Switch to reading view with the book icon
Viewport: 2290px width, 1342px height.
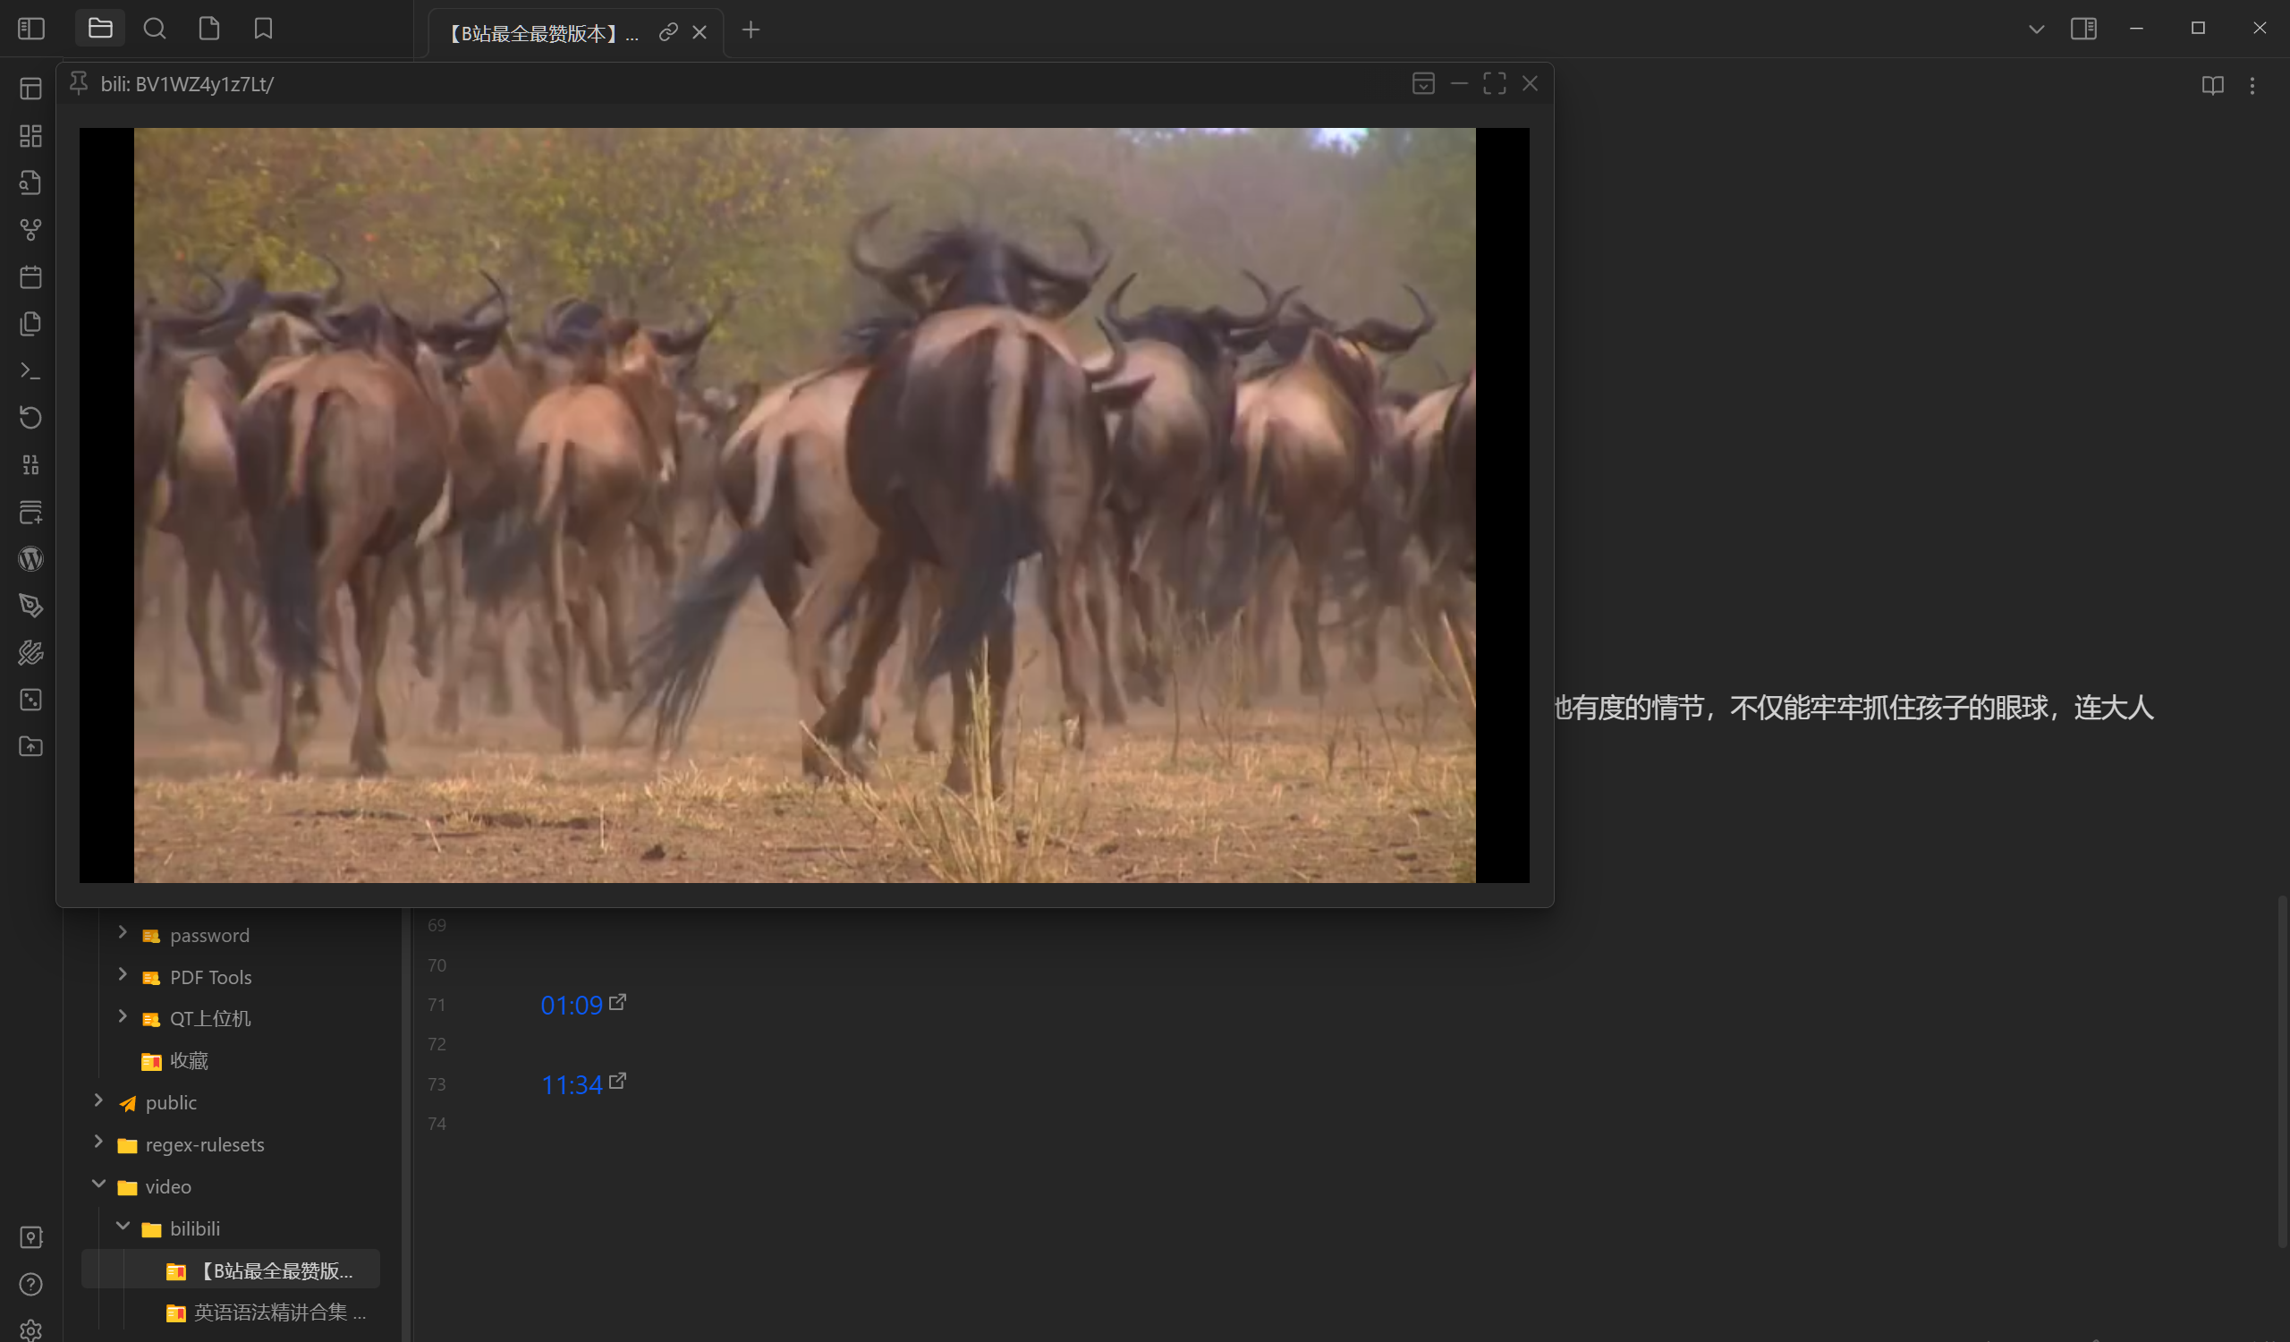tap(2212, 86)
